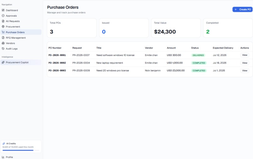The height and width of the screenshot is (159, 253).
Task: Select Procurement in the sidebar
Action: click(21, 27)
